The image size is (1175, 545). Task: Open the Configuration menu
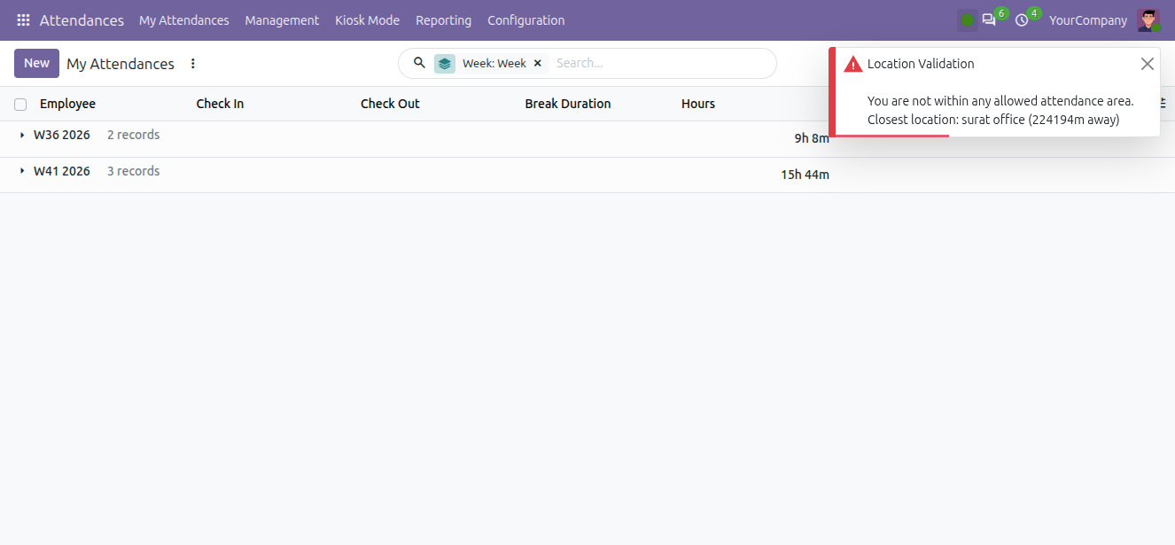pyautogui.click(x=525, y=20)
